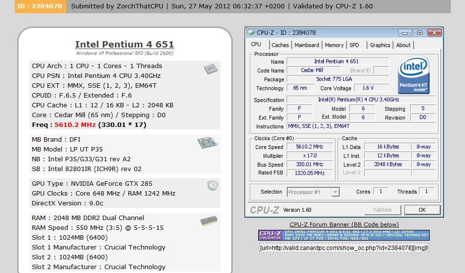Open the Memory tab

[334, 45]
